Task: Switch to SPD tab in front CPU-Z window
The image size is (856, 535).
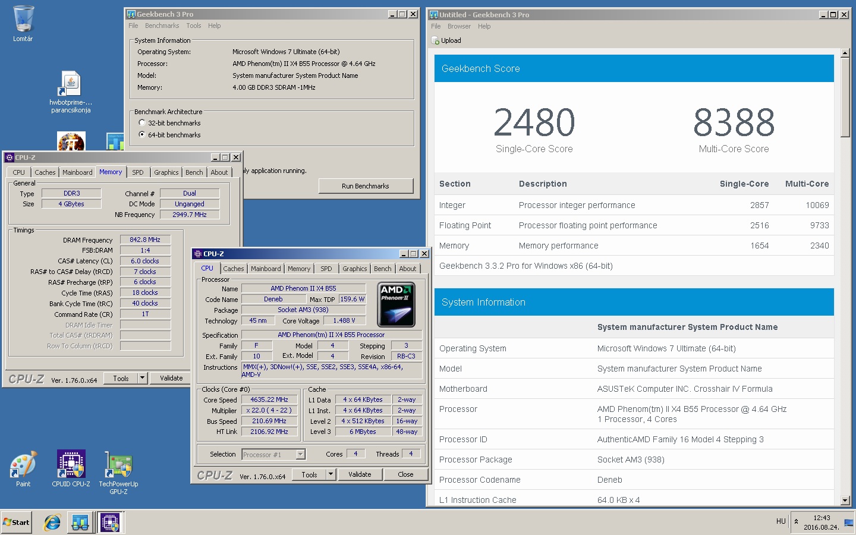Action: [x=326, y=269]
